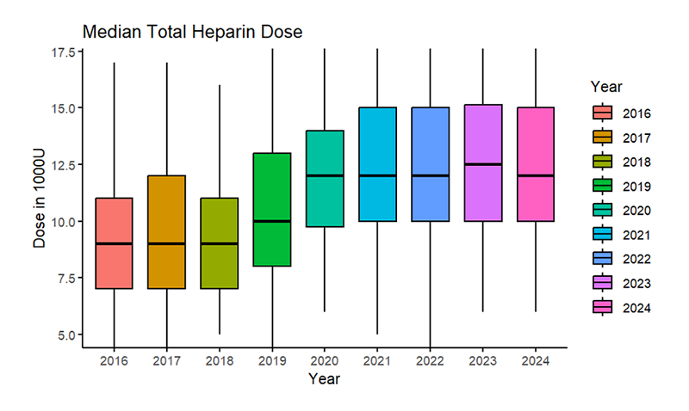689x411 pixels.
Task: Click the y-axis tick label 12.5
Action: click(63, 165)
